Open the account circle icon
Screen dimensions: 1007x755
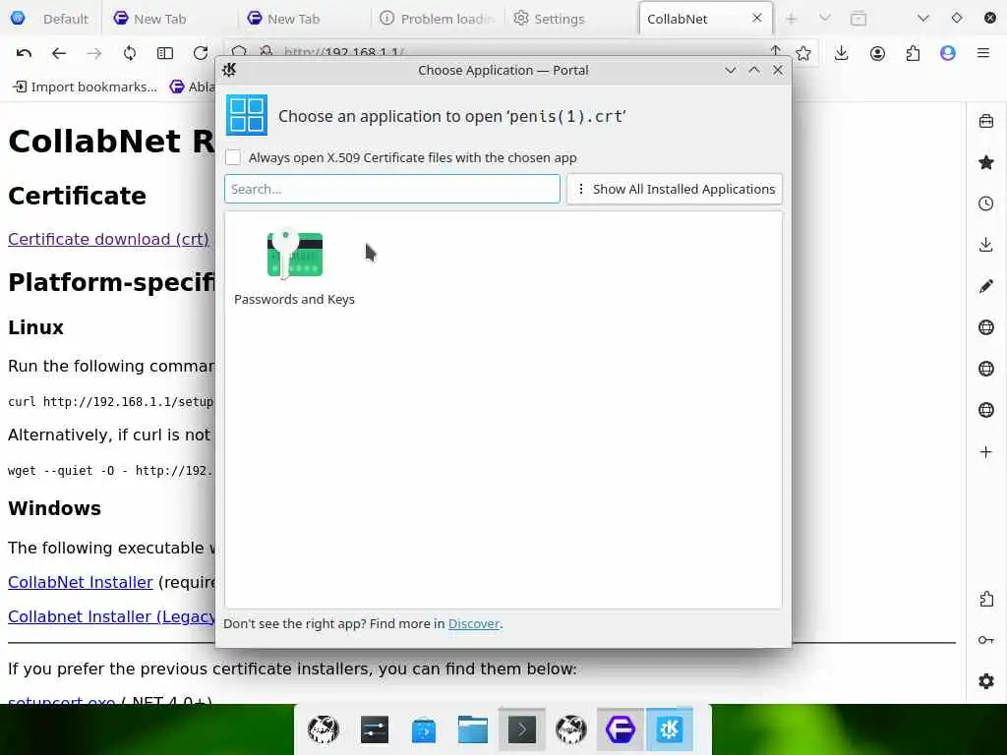(x=877, y=53)
